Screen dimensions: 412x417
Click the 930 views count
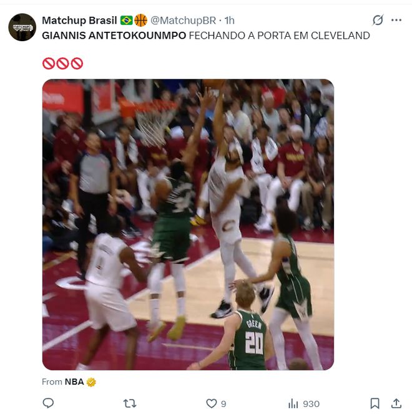[311, 404]
